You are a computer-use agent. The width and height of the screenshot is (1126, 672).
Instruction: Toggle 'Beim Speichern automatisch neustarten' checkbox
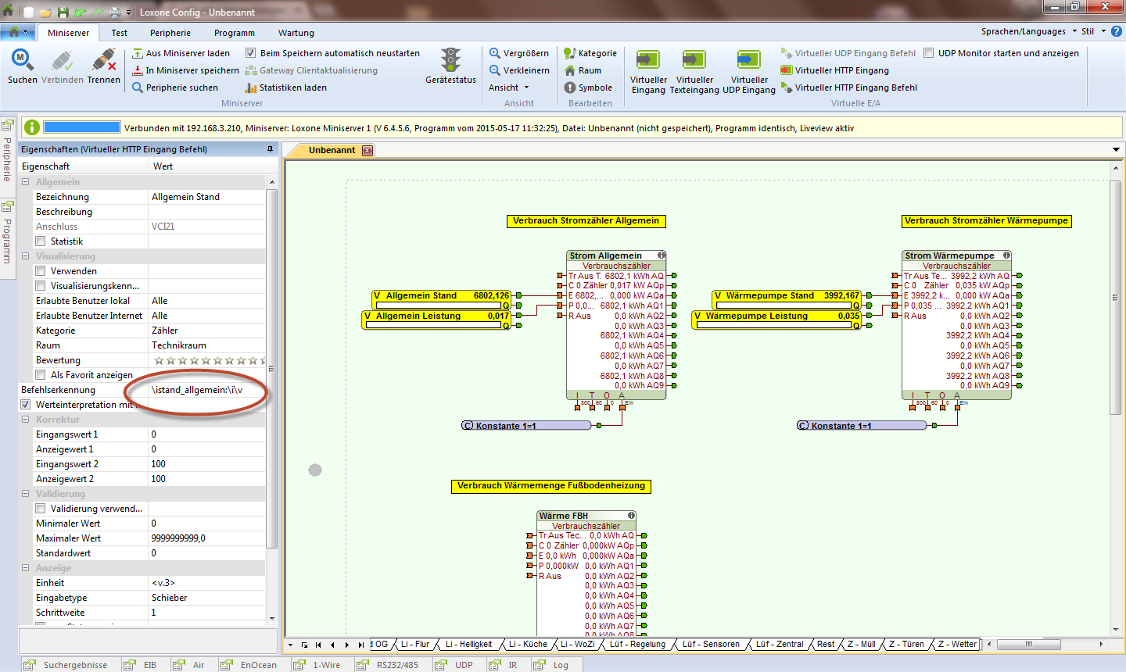251,53
